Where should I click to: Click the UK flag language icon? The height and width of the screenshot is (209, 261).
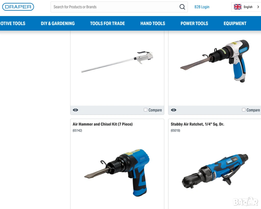[237, 7]
